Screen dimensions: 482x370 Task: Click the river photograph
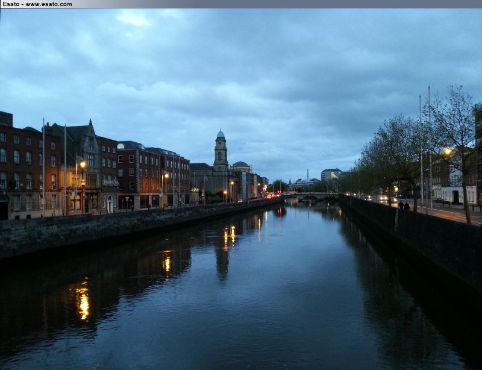click(x=241, y=189)
